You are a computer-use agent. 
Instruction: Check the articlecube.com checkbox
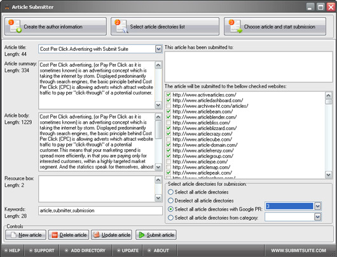(x=168, y=139)
